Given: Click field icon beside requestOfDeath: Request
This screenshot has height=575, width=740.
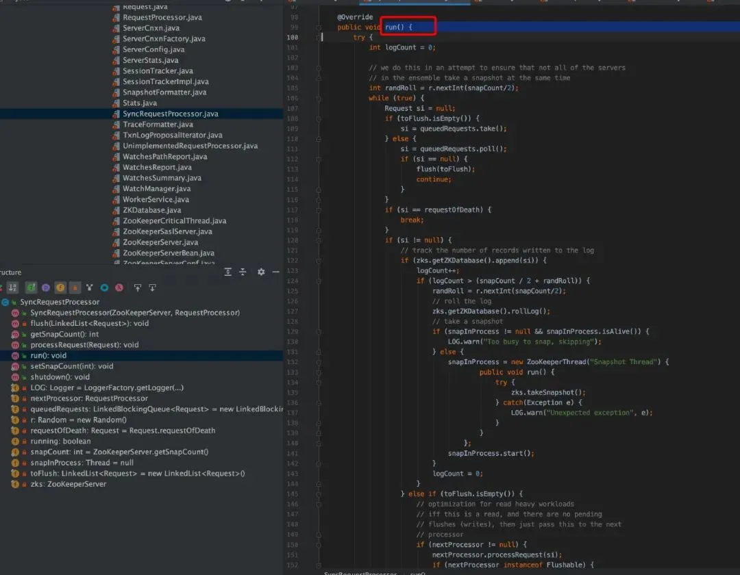Looking at the screenshot, I should tap(15, 431).
